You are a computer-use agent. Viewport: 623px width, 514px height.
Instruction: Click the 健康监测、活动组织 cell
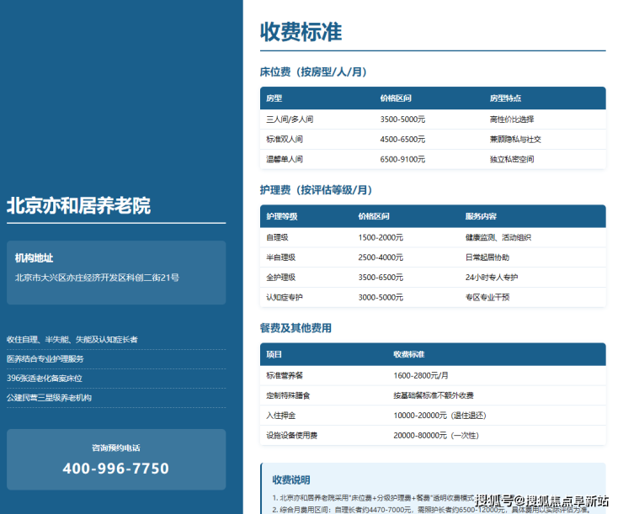pyautogui.click(x=498, y=237)
